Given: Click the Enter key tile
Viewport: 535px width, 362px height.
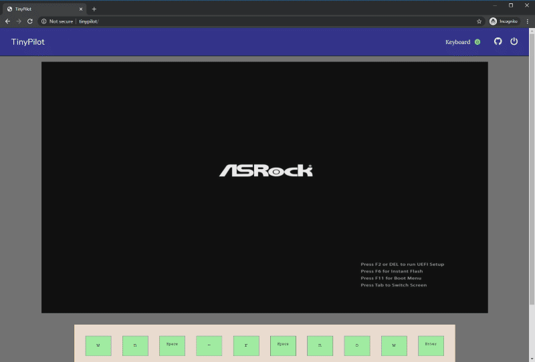Looking at the screenshot, I should coord(431,345).
